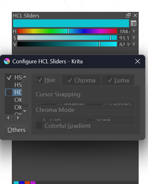Close the HCL Sliders docker
The width and height of the screenshot is (148, 184).
point(135,15)
